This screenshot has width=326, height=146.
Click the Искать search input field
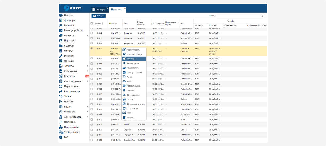[239, 16]
